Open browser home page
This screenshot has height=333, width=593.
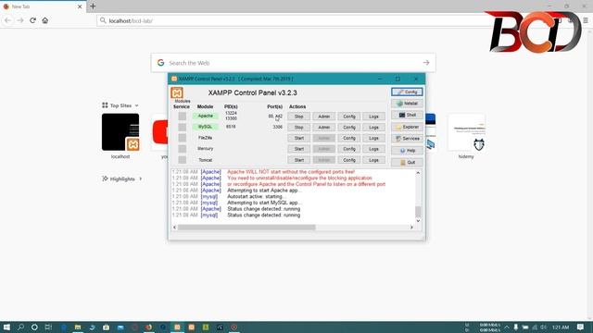point(45,20)
